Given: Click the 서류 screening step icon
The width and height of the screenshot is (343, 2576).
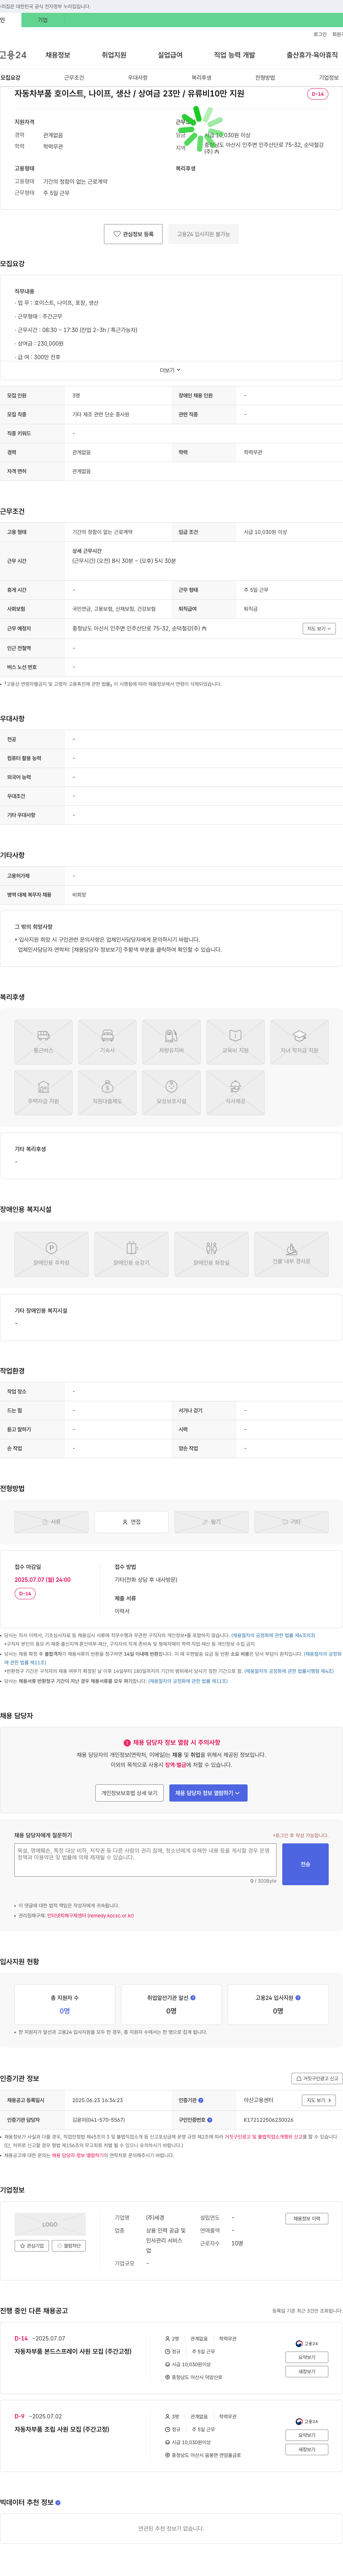Looking at the screenshot, I should pyautogui.click(x=51, y=1522).
